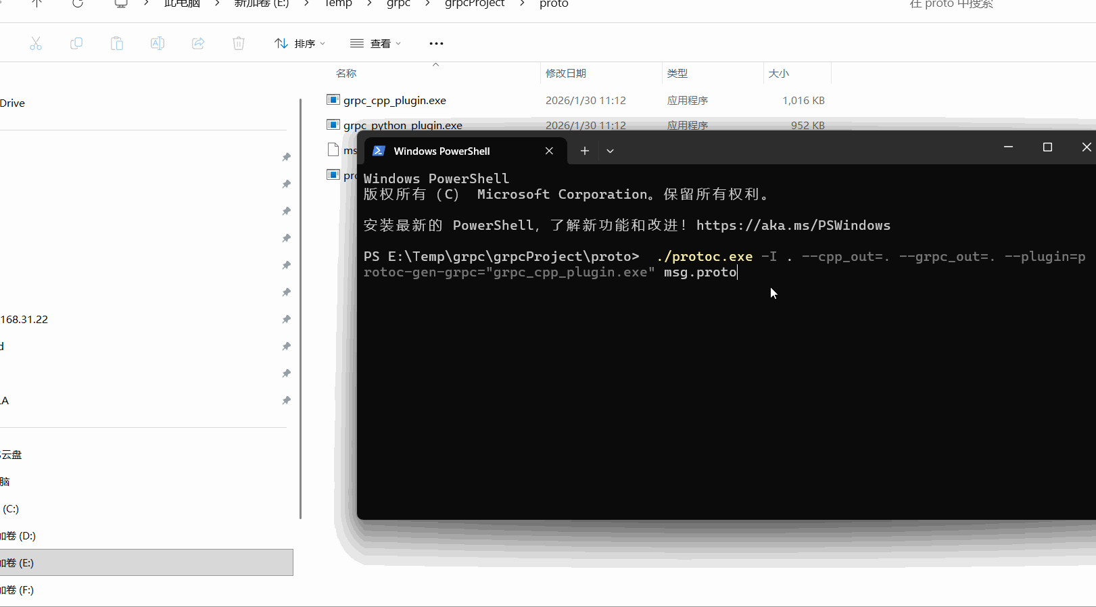Select the 云盘 item in sidebar
This screenshot has height=607, width=1096.
tap(11, 454)
